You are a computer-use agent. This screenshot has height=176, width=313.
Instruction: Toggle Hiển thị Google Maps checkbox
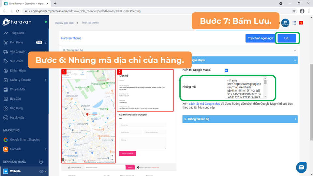(226, 70)
